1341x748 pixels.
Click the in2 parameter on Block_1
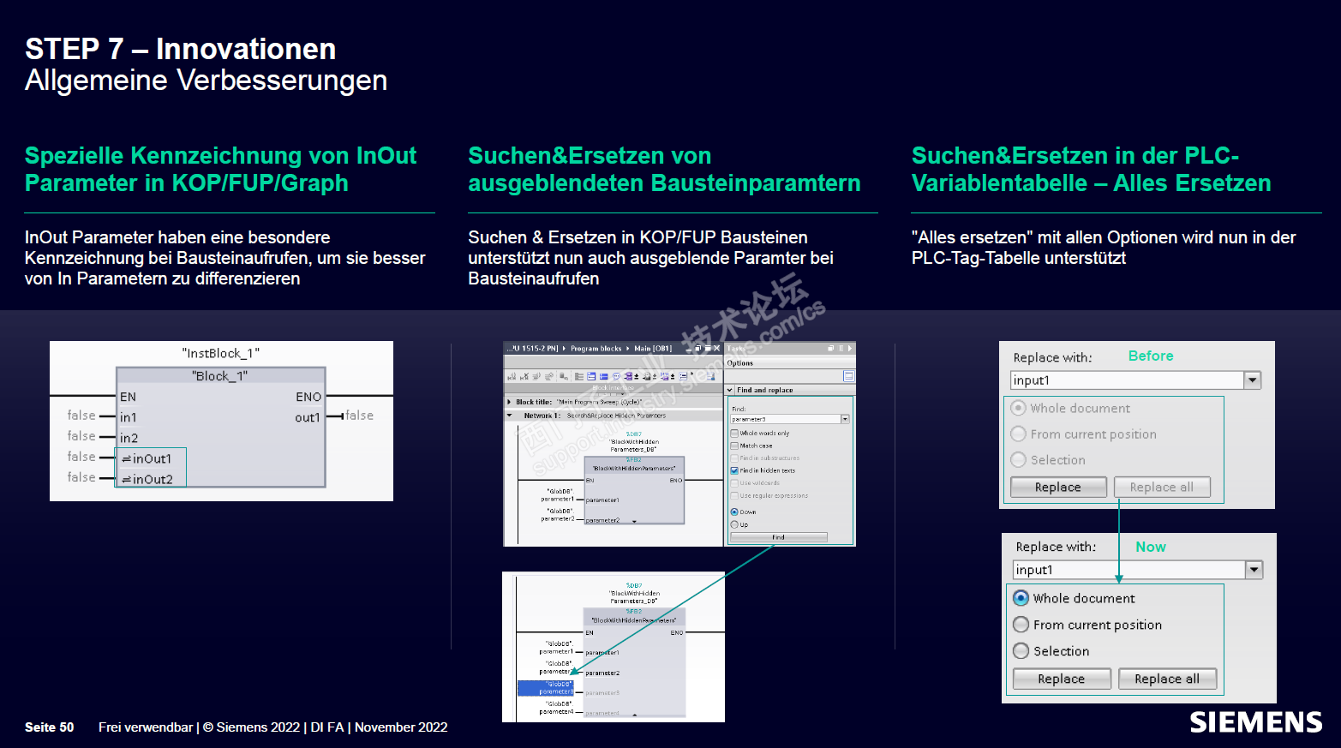[129, 438]
